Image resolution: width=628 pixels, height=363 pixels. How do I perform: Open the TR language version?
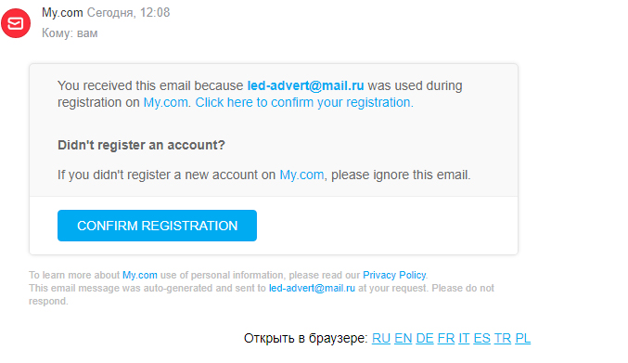coord(502,339)
